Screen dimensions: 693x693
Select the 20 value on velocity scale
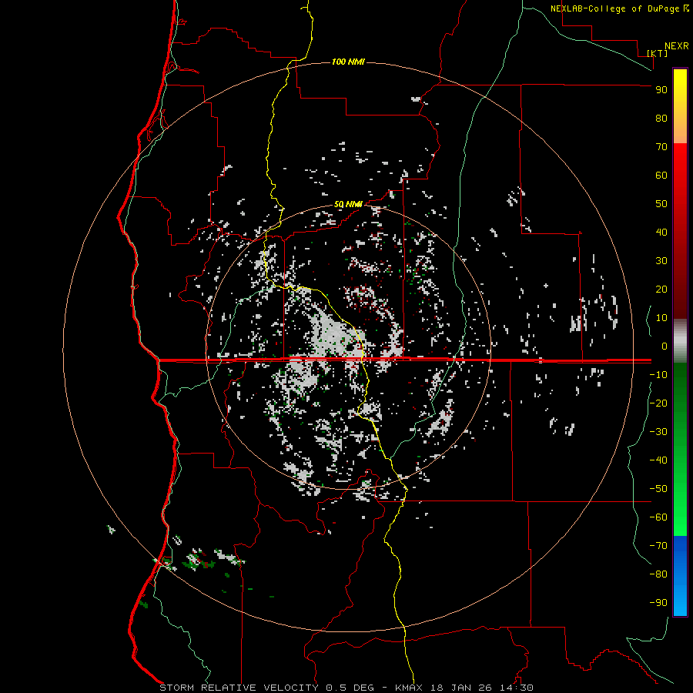click(661, 290)
